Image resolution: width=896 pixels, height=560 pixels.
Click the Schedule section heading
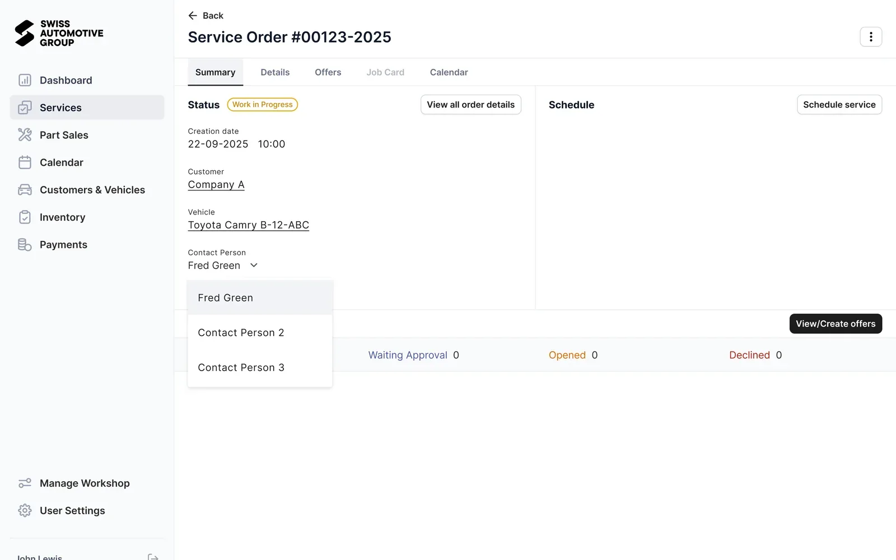point(571,105)
